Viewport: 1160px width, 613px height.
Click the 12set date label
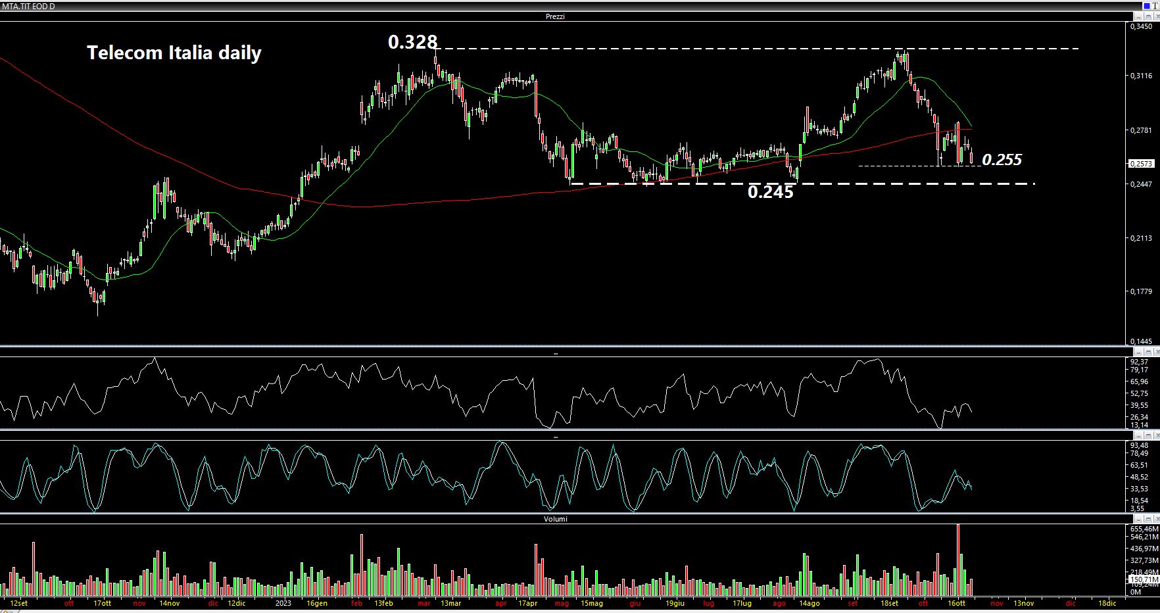19,603
